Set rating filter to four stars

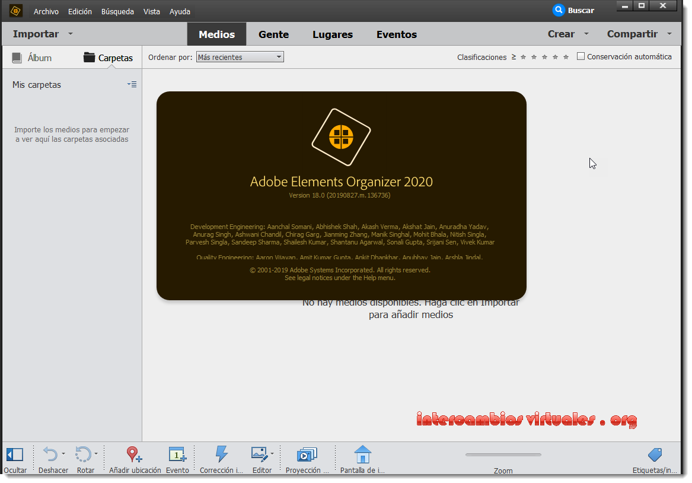555,57
